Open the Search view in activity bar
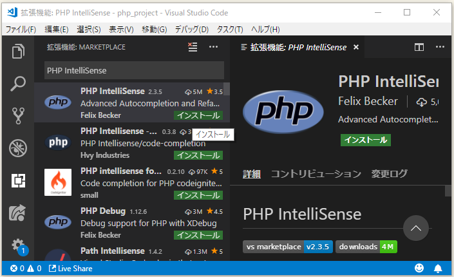 coord(18,84)
